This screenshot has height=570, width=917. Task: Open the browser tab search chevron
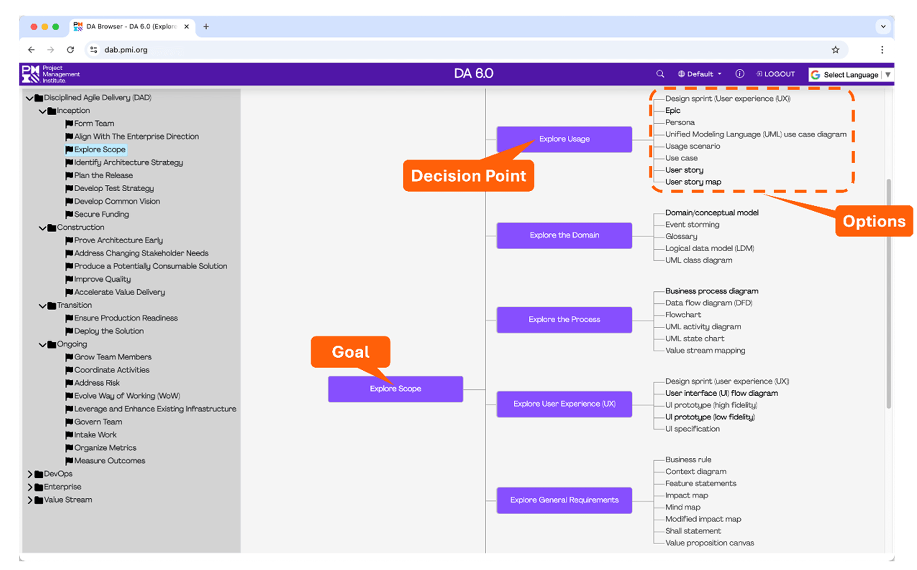(x=883, y=26)
